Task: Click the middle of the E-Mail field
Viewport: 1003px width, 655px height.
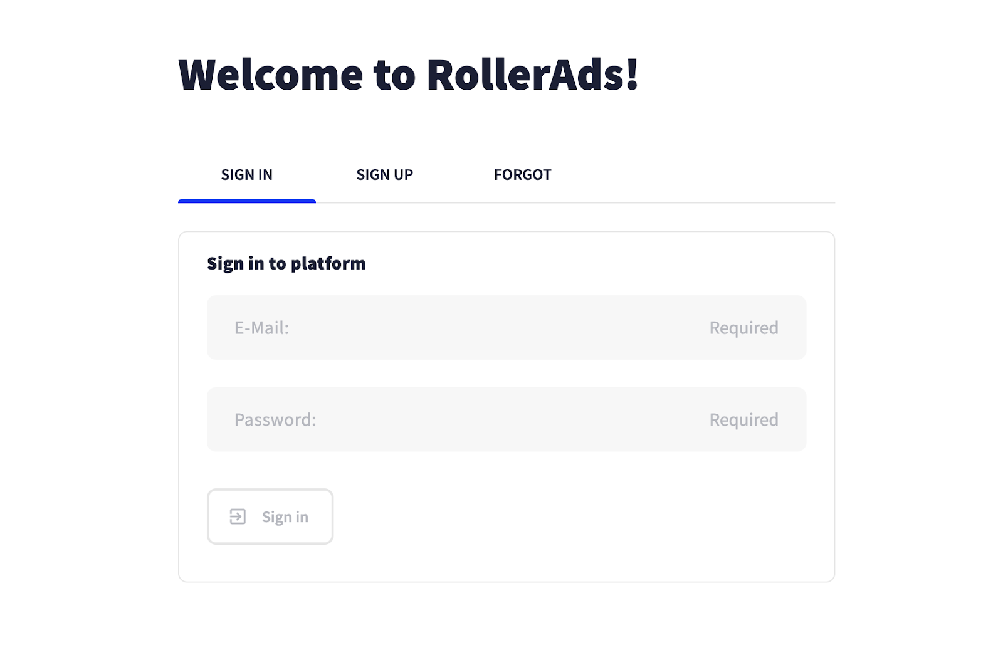Action: (507, 328)
